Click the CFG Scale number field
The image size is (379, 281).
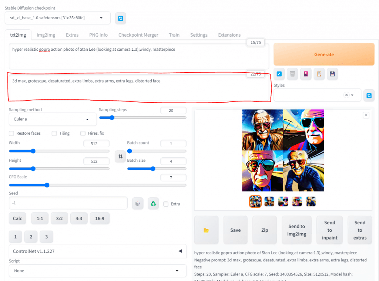click(x=173, y=178)
